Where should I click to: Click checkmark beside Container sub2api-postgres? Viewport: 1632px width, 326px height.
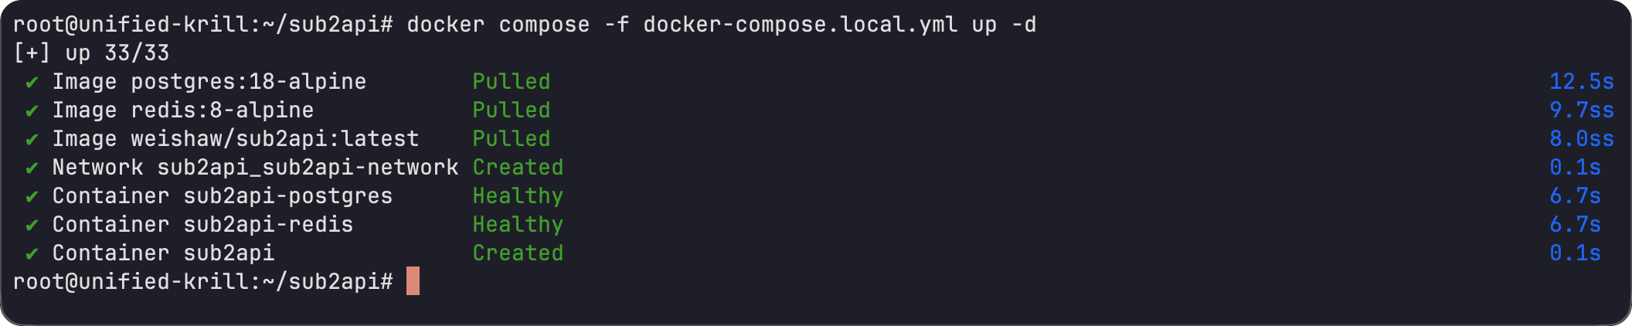[x=32, y=197]
